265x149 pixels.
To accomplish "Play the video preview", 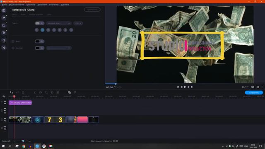I will tap(185, 87).
